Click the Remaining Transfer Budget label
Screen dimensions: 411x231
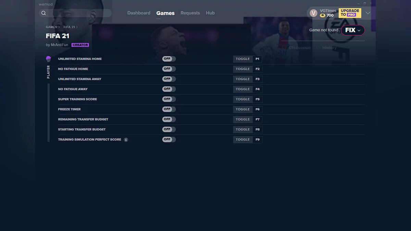pyautogui.click(x=83, y=119)
